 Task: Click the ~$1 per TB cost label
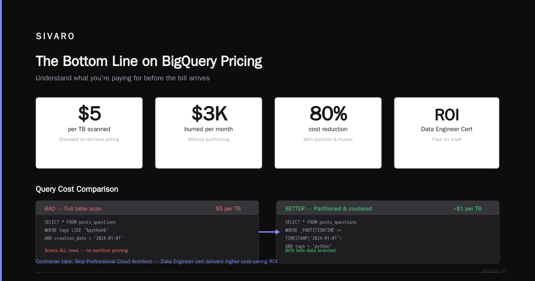(x=467, y=209)
